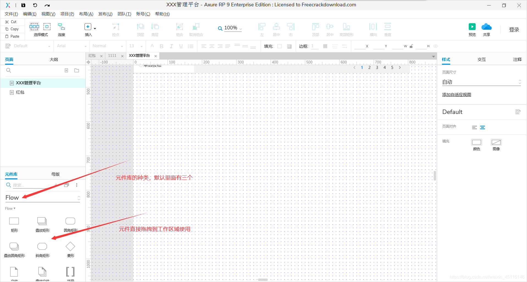The height and width of the screenshot is (282, 527).
Task: Activate the contained selection mode icon
Action: (47, 27)
